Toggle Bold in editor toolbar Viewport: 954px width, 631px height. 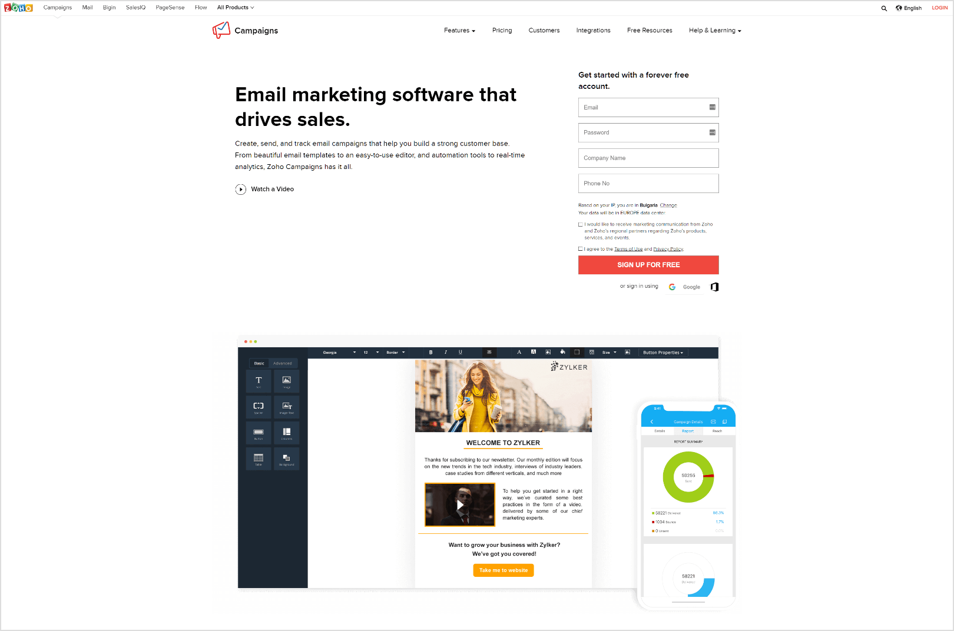430,353
